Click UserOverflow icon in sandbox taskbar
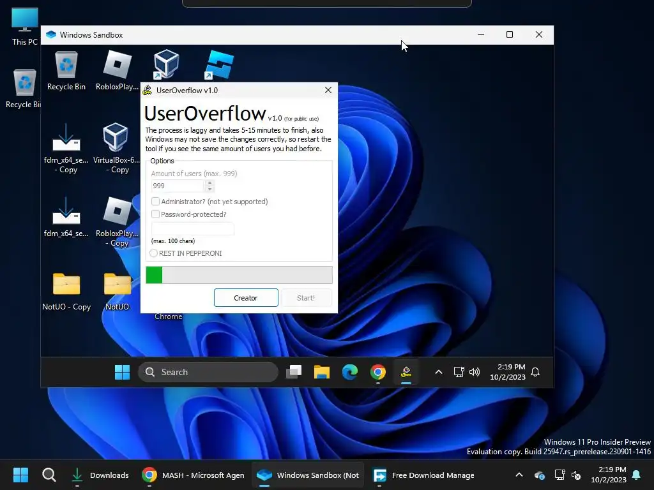The width and height of the screenshot is (654, 490). [x=406, y=372]
